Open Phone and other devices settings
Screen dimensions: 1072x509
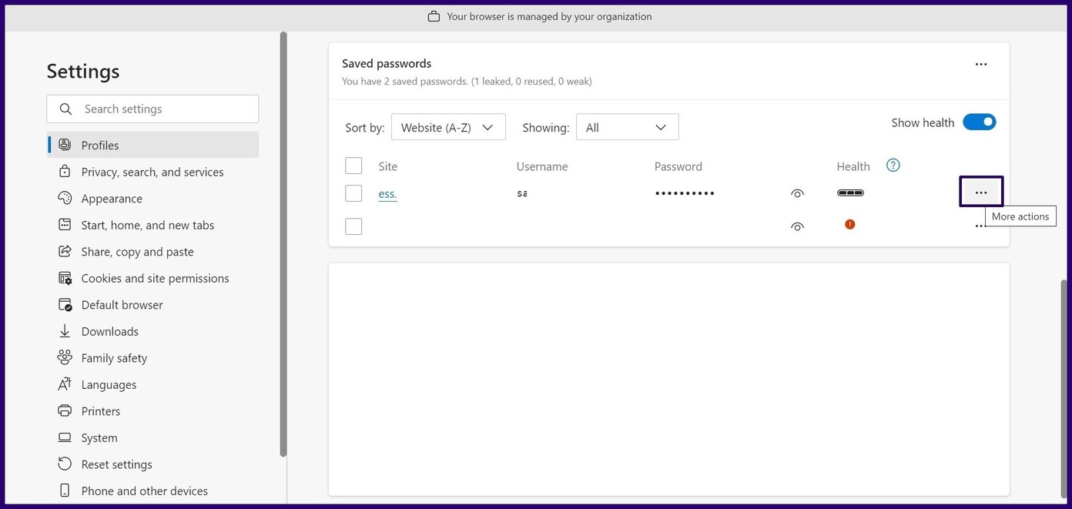[x=152, y=491]
